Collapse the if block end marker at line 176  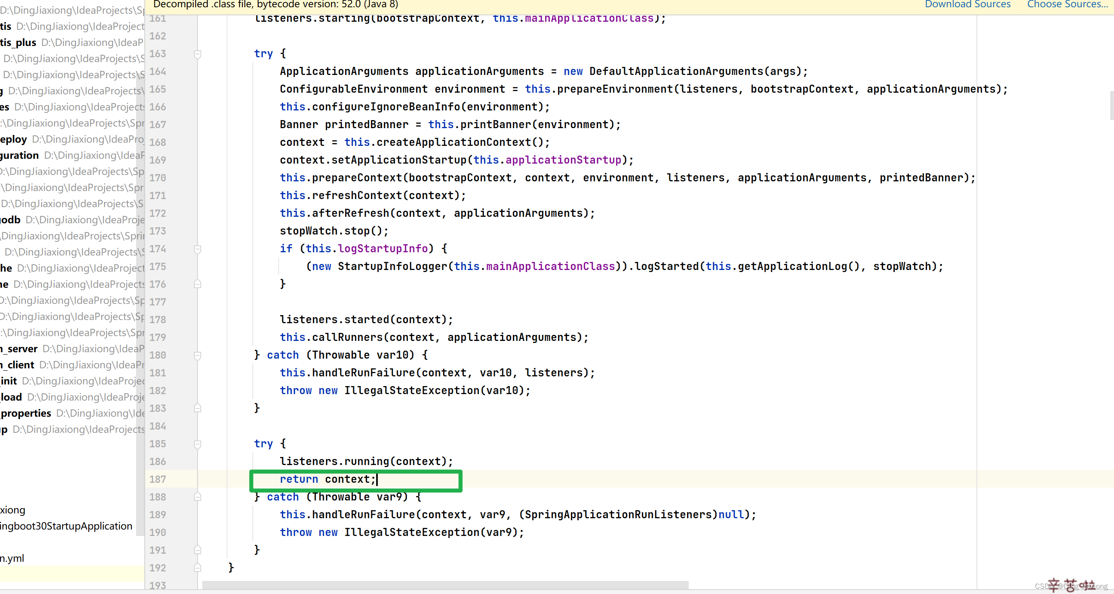(197, 284)
